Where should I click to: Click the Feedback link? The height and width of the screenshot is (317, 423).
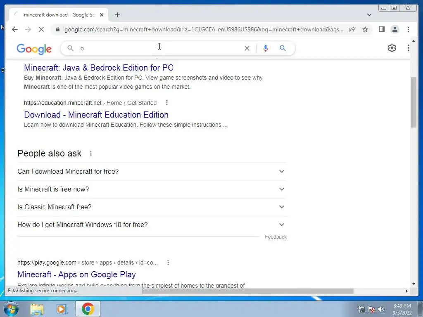[x=276, y=237]
